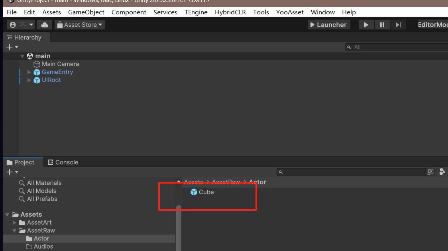Select Main Camera in Hierarchy

60,64
